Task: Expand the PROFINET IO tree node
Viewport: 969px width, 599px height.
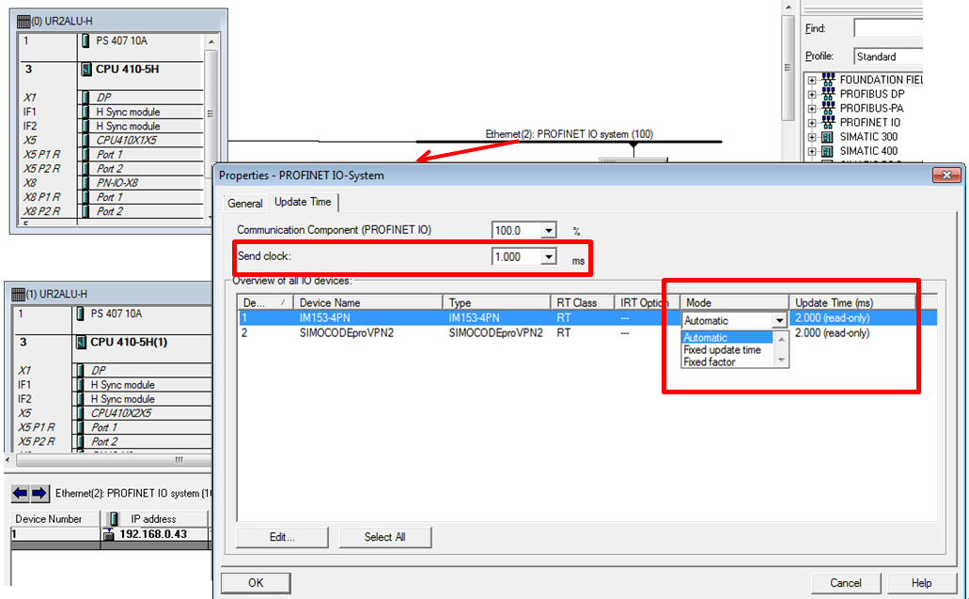Action: click(812, 123)
